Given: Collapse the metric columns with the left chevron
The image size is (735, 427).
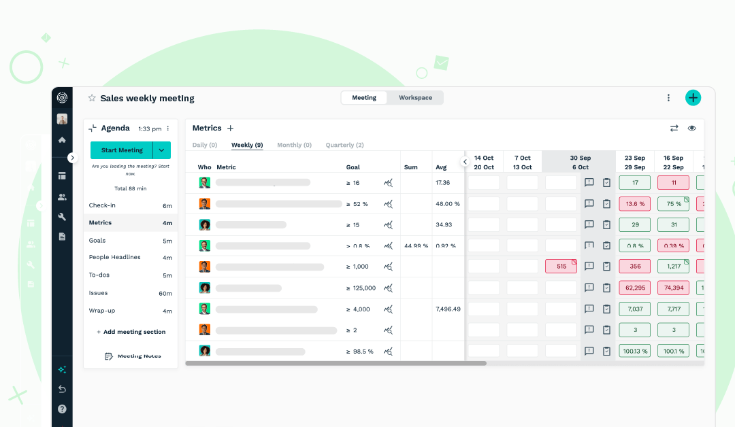Looking at the screenshot, I should [x=465, y=162].
